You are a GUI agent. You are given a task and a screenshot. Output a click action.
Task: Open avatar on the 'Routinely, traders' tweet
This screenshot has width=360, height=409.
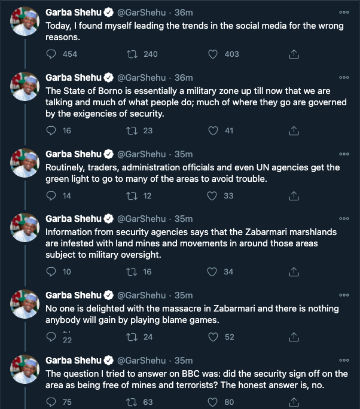pos(25,163)
